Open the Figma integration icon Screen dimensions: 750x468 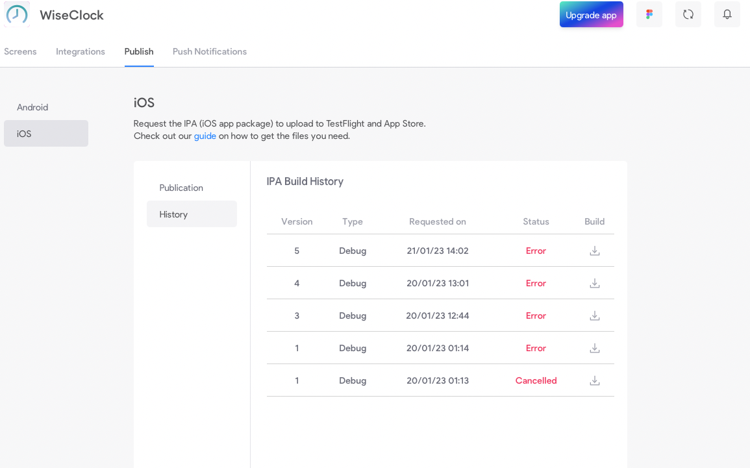coord(649,14)
